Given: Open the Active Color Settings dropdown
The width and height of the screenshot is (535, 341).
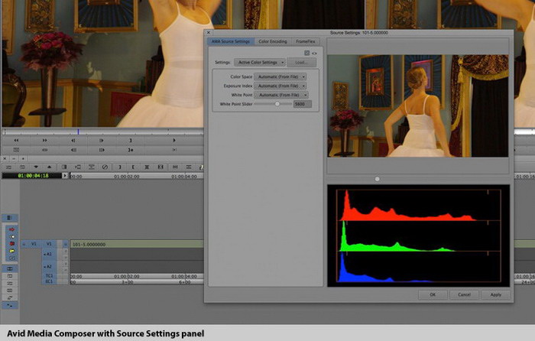Looking at the screenshot, I should [x=260, y=62].
